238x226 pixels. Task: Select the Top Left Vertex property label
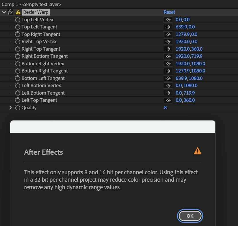(x=37, y=20)
